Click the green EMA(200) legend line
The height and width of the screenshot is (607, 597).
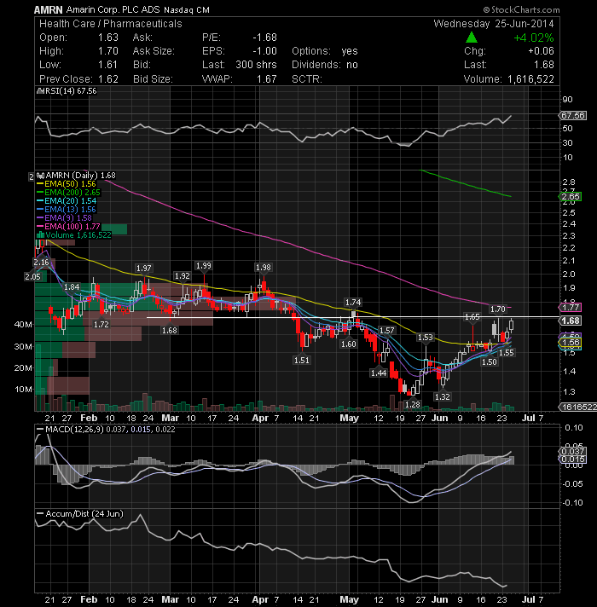40,193
